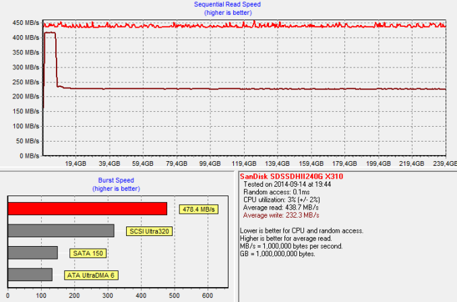Screen dimensions: 457x302
Task: Click the write speed peak on graph
Action: 50,33
